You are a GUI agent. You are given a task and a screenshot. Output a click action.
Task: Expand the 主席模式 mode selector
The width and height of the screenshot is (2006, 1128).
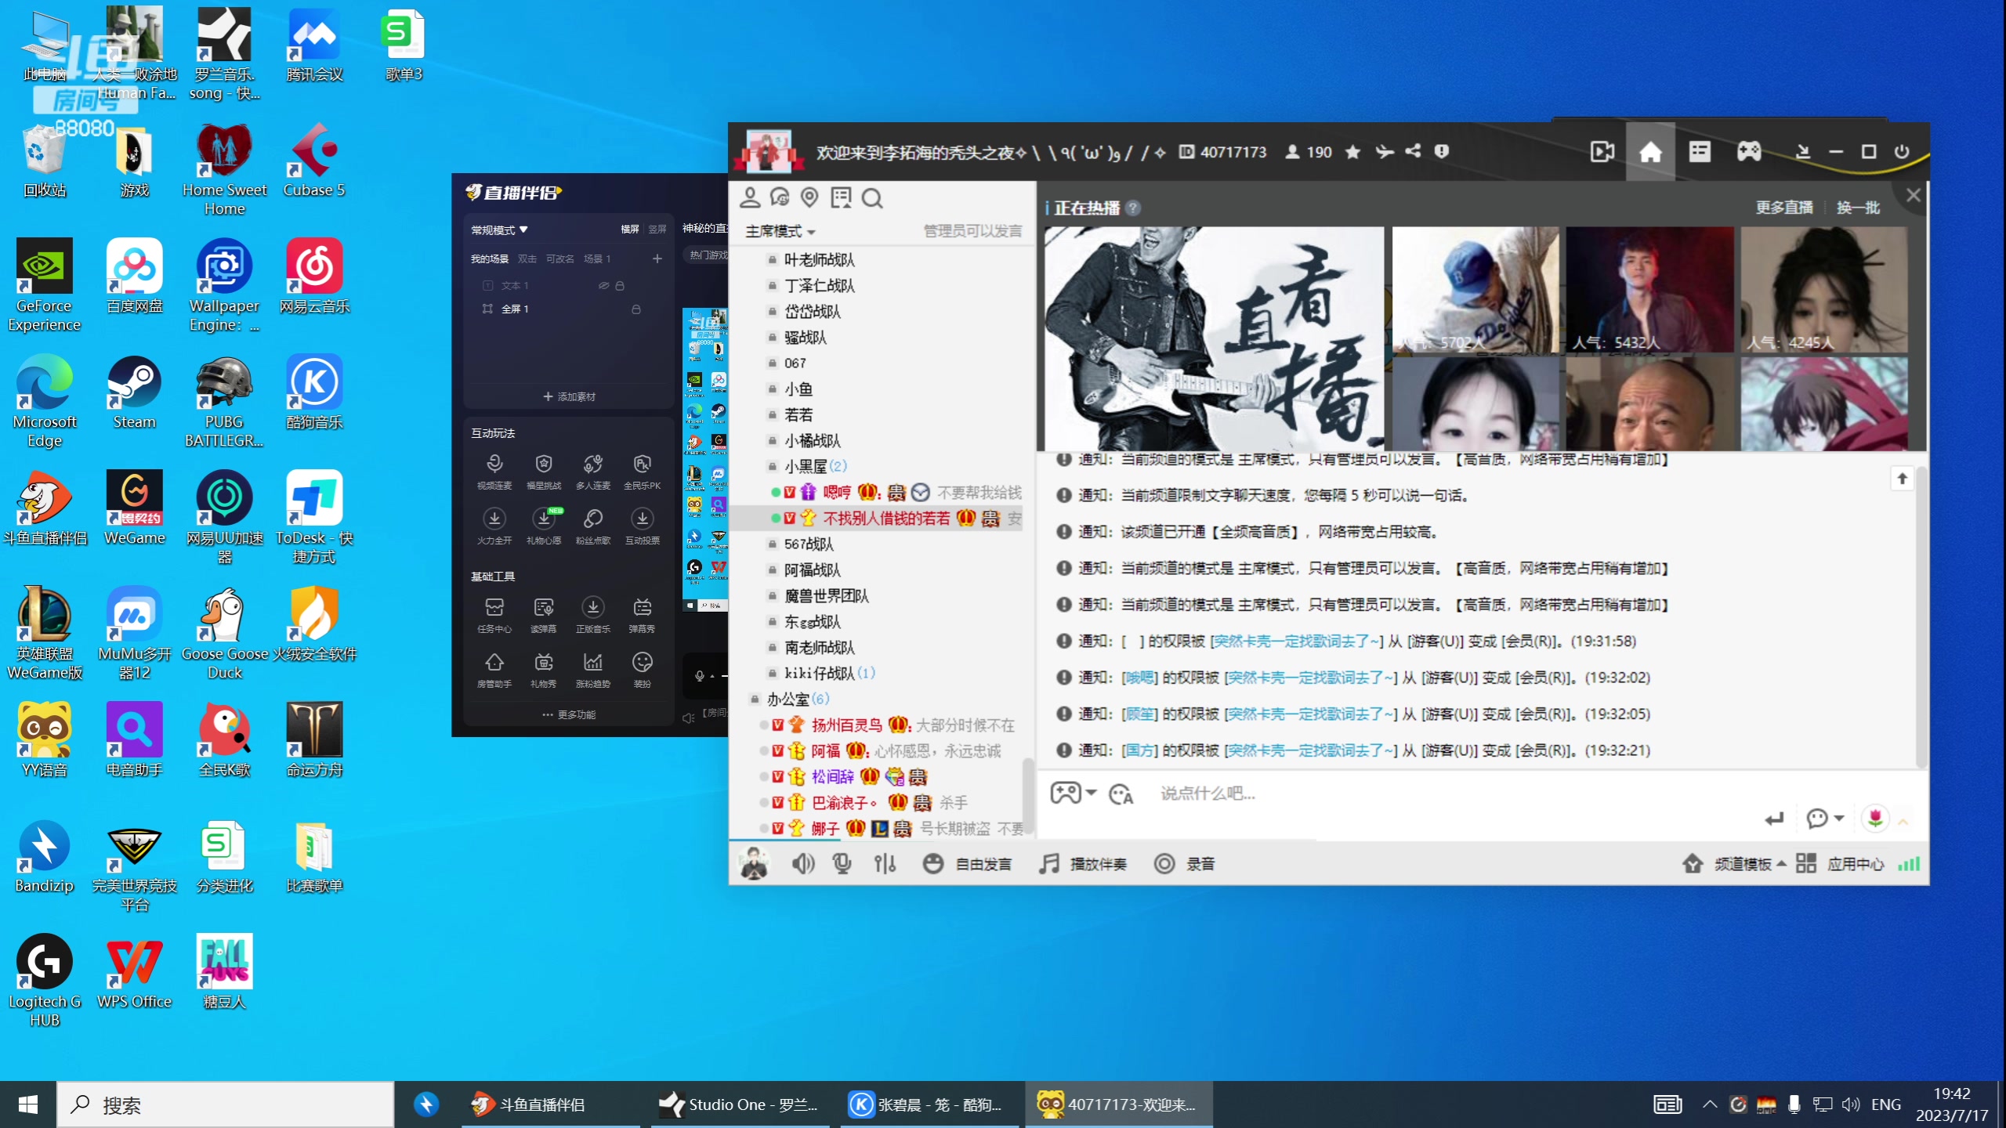(x=780, y=232)
